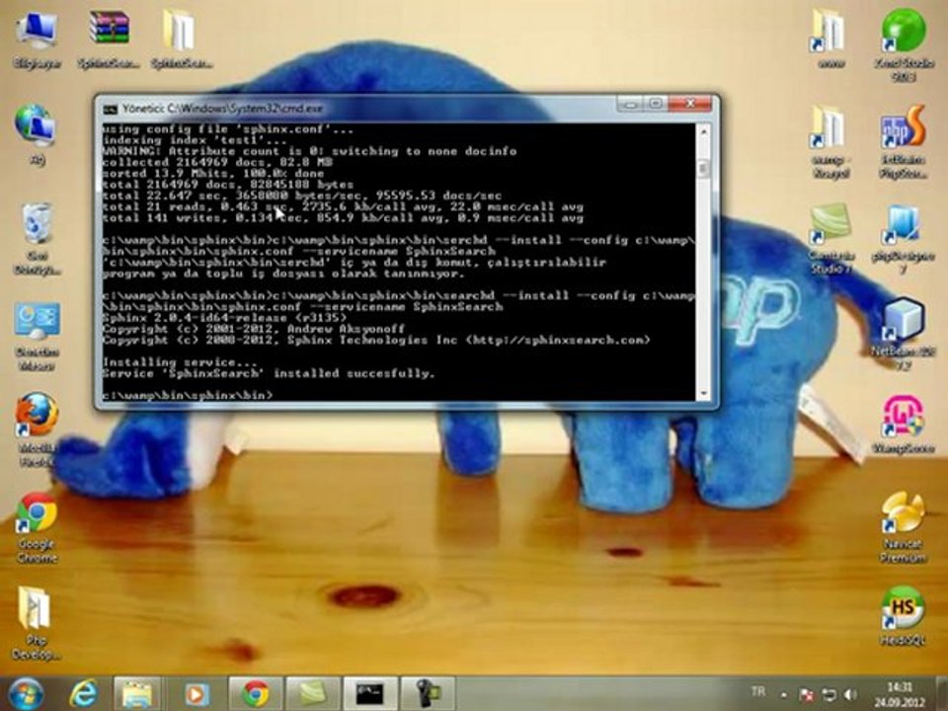Launch Google Chrome from the desktop shortcut
This screenshot has width=948, height=711.
pos(37,527)
